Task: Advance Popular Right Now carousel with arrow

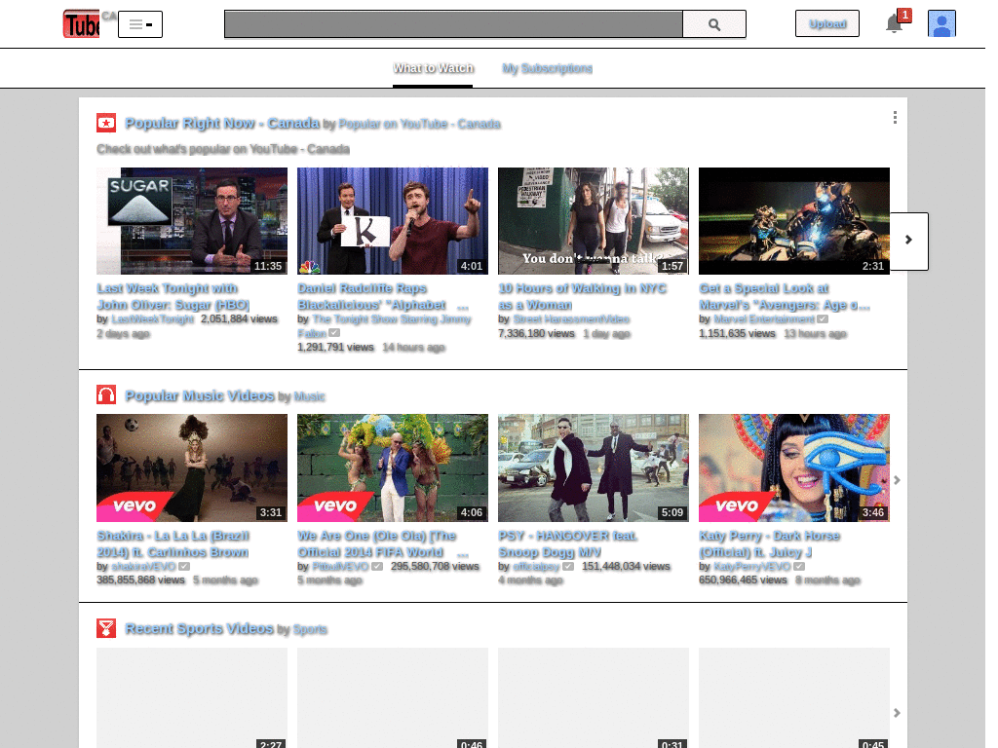Action: (909, 241)
